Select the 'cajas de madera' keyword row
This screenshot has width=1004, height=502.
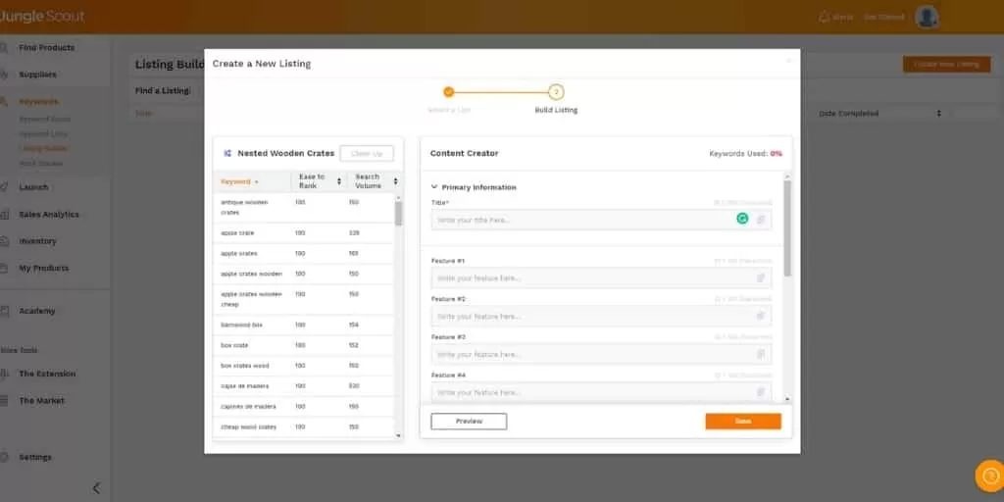tap(304, 386)
